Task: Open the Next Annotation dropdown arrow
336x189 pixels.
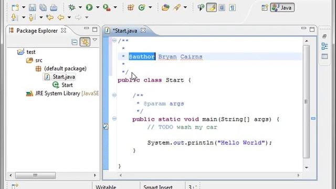Action: click(x=24, y=17)
